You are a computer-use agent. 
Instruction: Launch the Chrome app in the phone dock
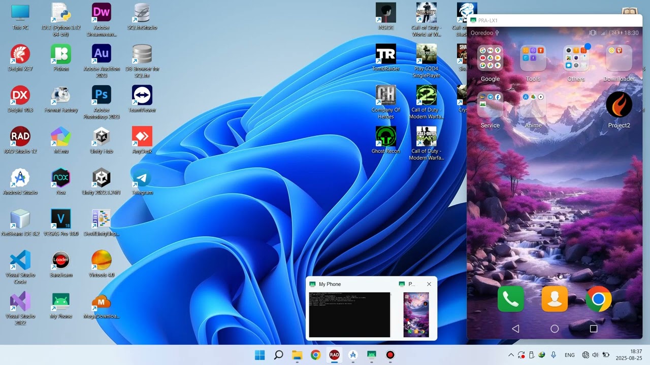[599, 299]
